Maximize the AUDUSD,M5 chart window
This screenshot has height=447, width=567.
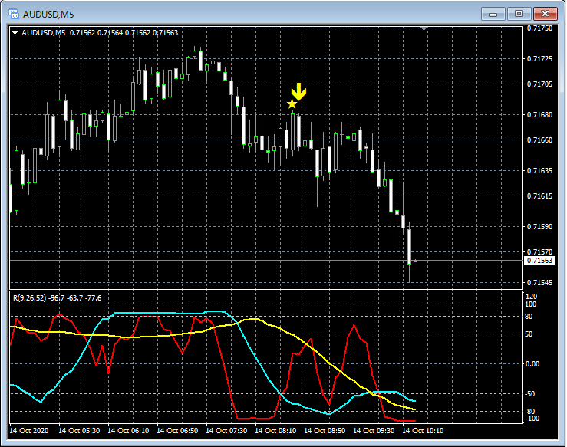519,14
